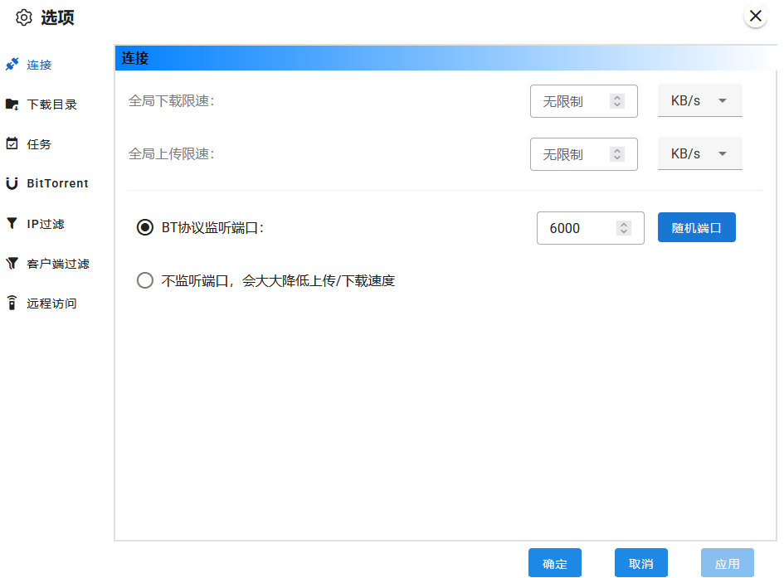Viewport: 784px width, 578px height.
Task: Select the 不监听端口 radio option
Action: 144,280
